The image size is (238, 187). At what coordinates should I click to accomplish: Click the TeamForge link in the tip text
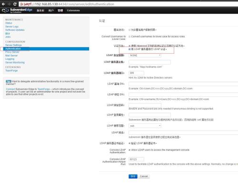[x=43, y=89]
